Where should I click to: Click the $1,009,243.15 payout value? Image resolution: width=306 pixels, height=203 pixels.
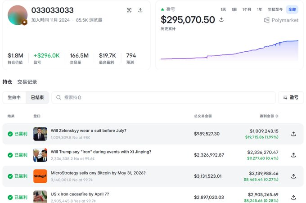[264, 131]
